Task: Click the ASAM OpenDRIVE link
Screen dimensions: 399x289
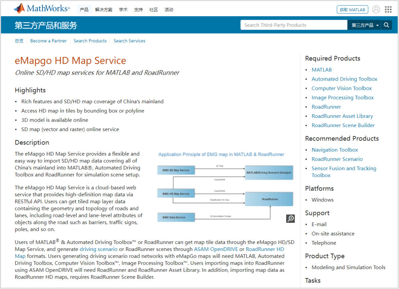Action: pyautogui.click(x=216, y=249)
